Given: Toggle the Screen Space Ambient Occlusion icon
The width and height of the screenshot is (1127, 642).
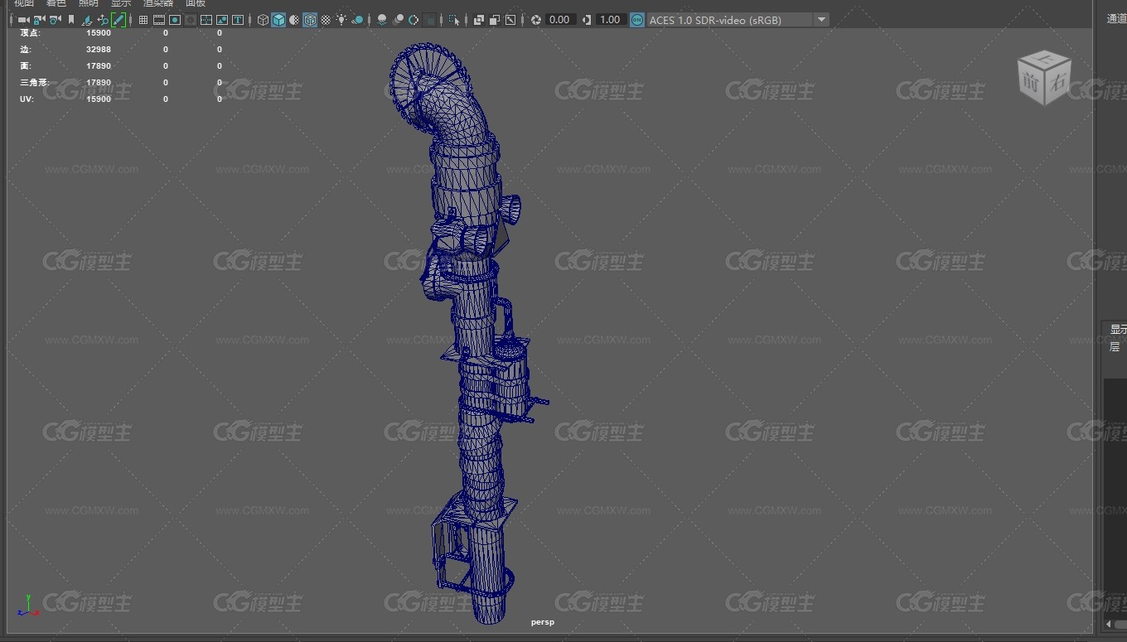Looking at the screenshot, I should pos(382,19).
